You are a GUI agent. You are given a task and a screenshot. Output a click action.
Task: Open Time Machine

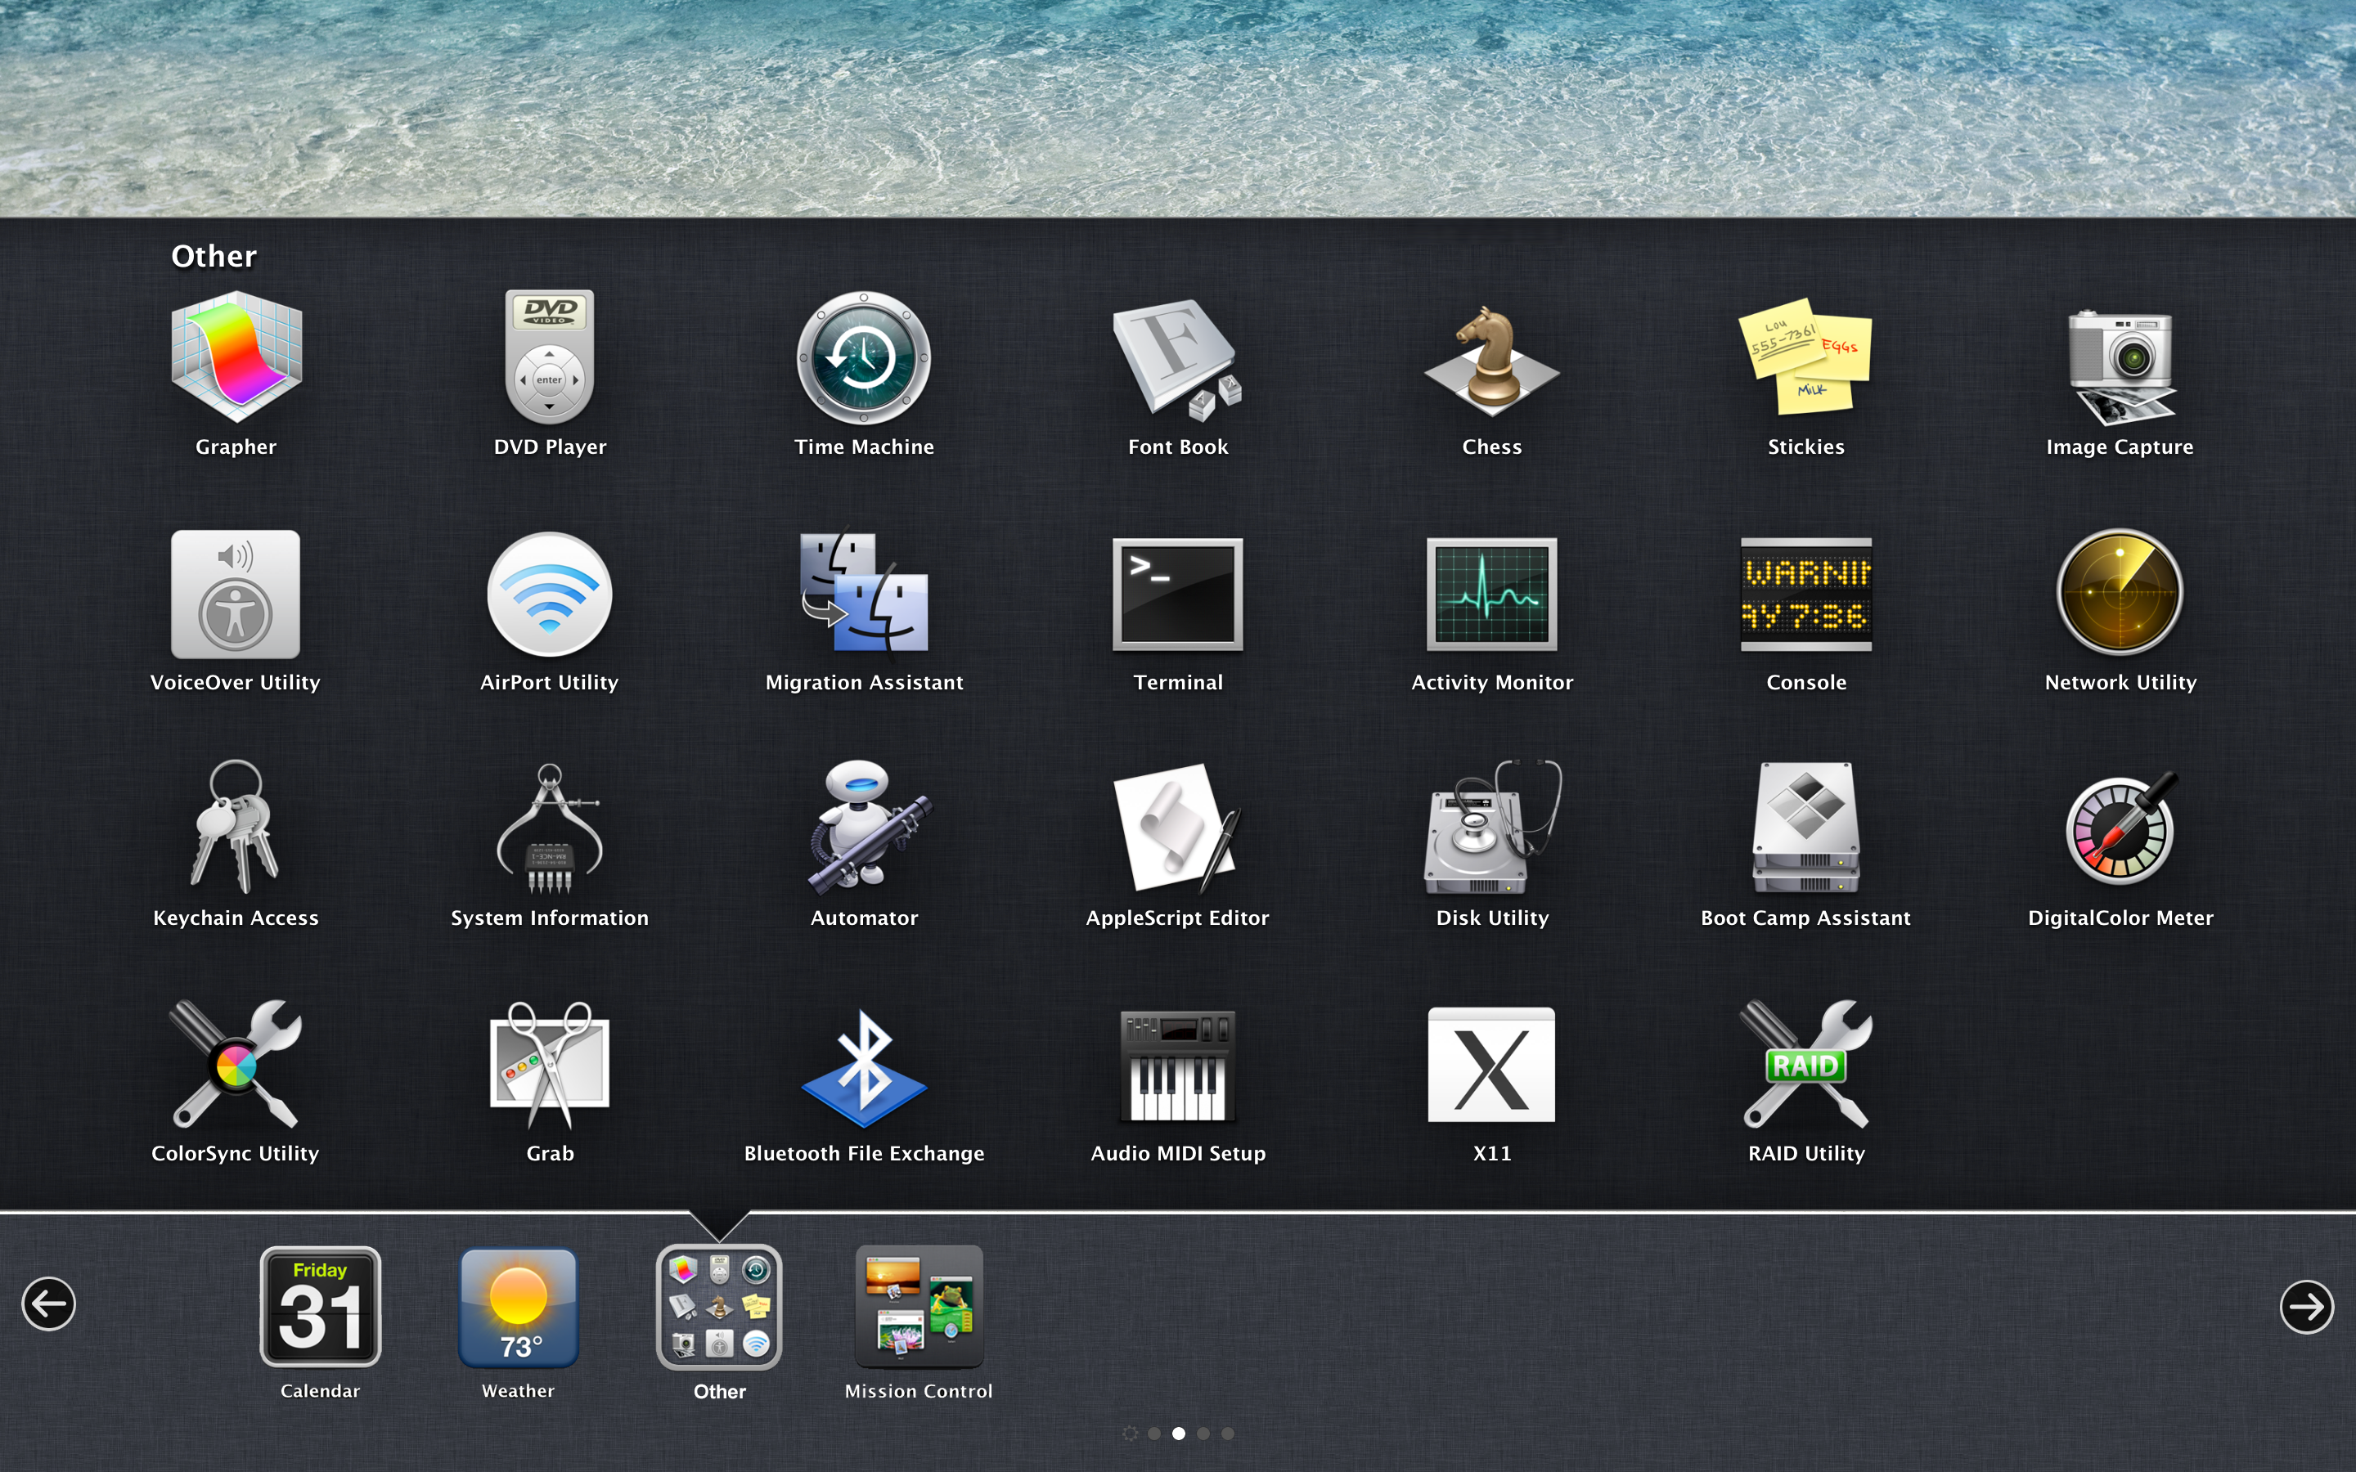(x=864, y=357)
